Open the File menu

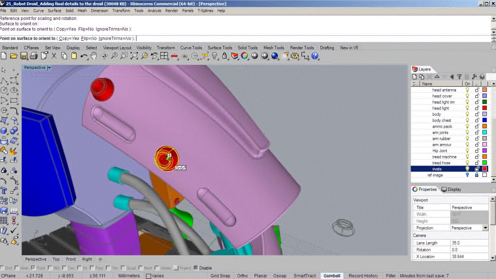(x=3, y=11)
